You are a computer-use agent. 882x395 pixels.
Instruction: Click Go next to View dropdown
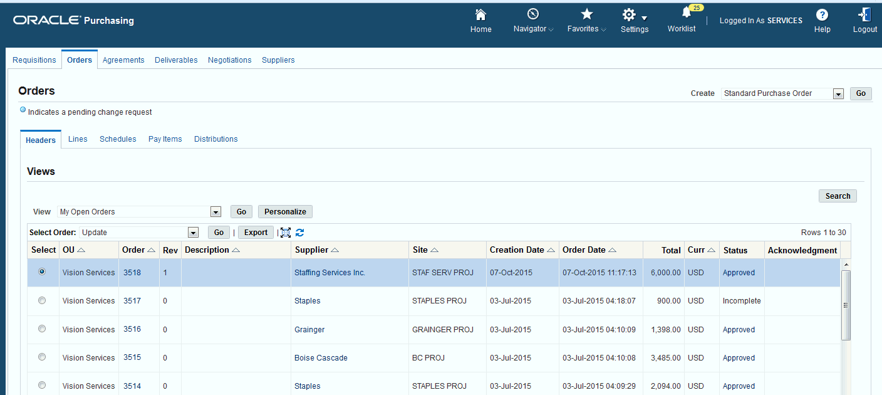(x=241, y=212)
